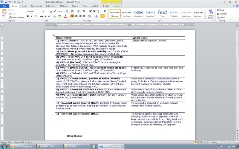239x149 pixels.
Task: Toggle Italic formatting
Action: coord(32,16)
